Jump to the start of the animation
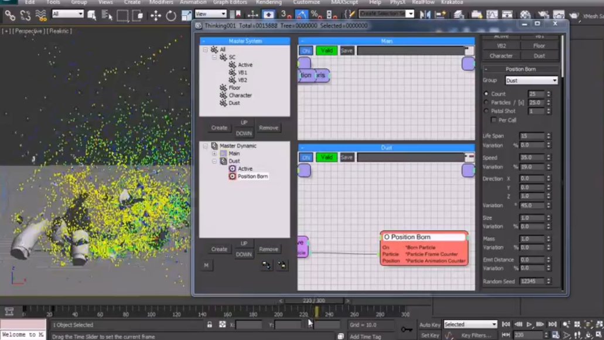Viewport: 604px width, 340px height. [506, 325]
